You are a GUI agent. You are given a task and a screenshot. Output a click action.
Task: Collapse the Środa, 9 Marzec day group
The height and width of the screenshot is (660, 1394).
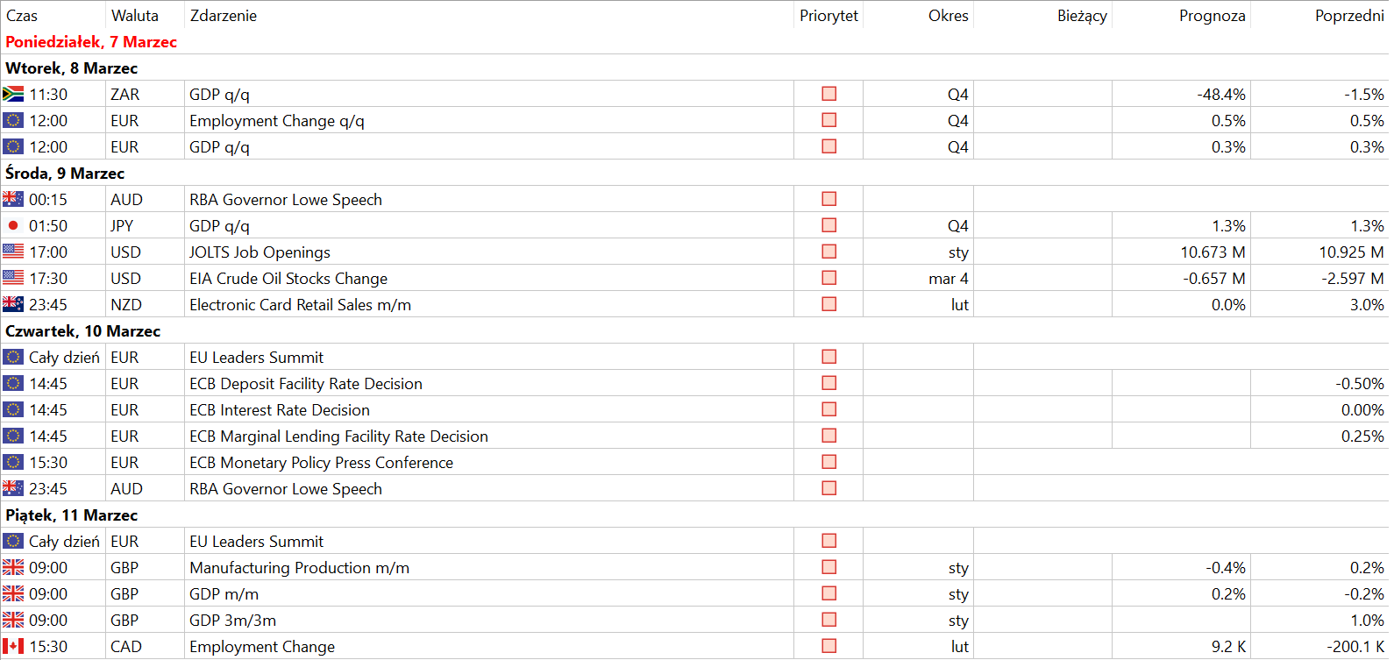click(x=65, y=174)
